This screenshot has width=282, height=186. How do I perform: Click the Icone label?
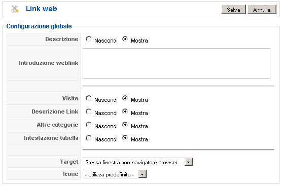point(70,174)
